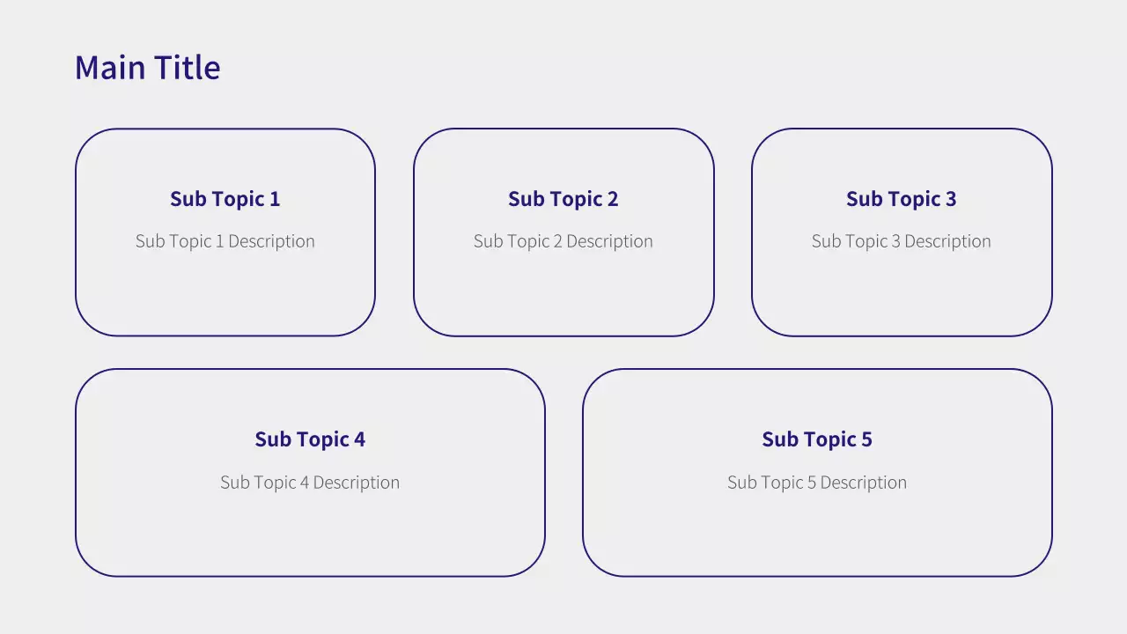Viewport: 1127px width, 634px height.
Task: Click the 'Sub Topic 3 Description' line
Action: 902,241
